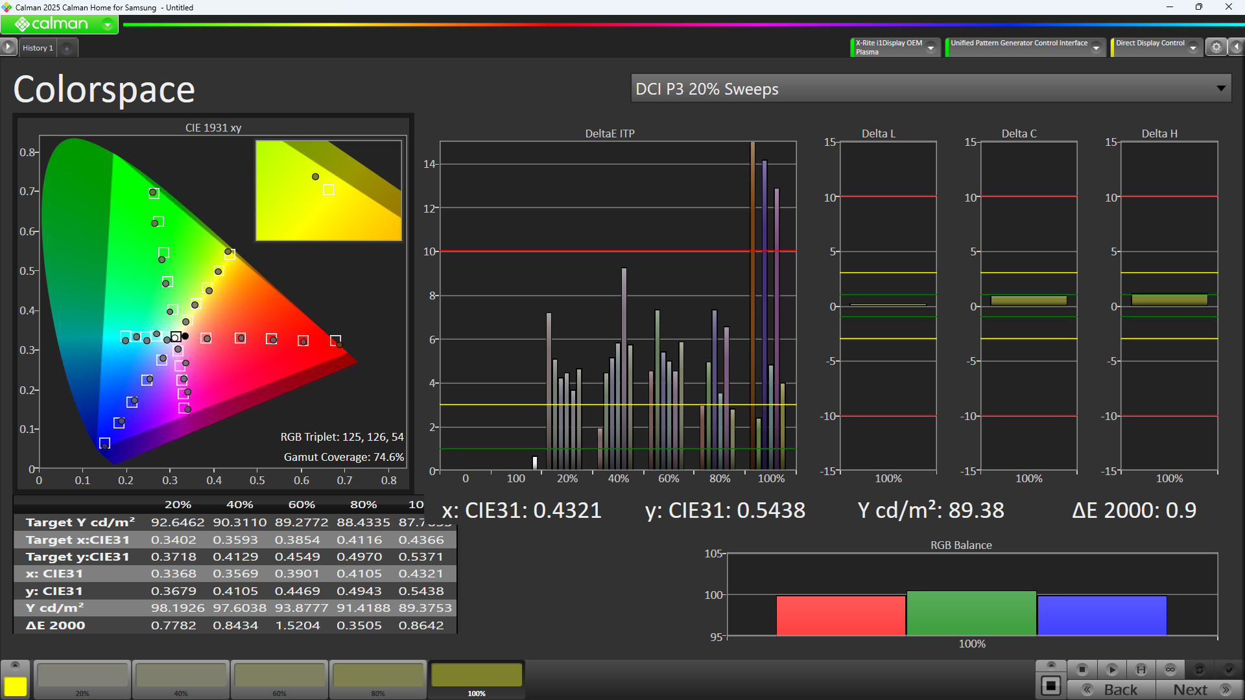The height and width of the screenshot is (700, 1245).
Task: Open the DCI P3 20% Sweeps dropdown
Action: pos(1221,89)
